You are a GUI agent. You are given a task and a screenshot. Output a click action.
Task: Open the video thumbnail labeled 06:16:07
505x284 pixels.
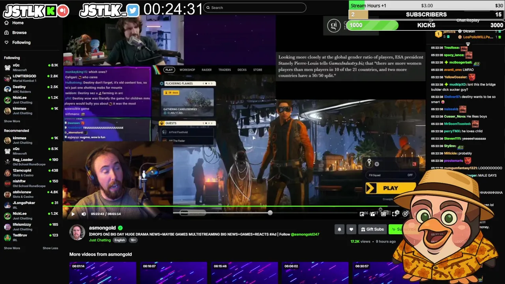tap(174, 273)
